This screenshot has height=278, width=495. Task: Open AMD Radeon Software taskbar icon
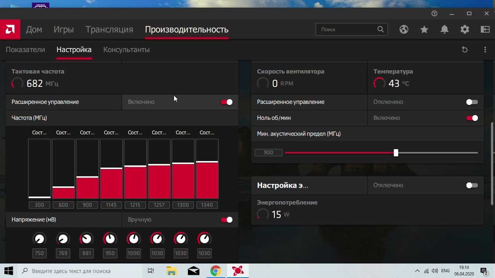point(238,271)
